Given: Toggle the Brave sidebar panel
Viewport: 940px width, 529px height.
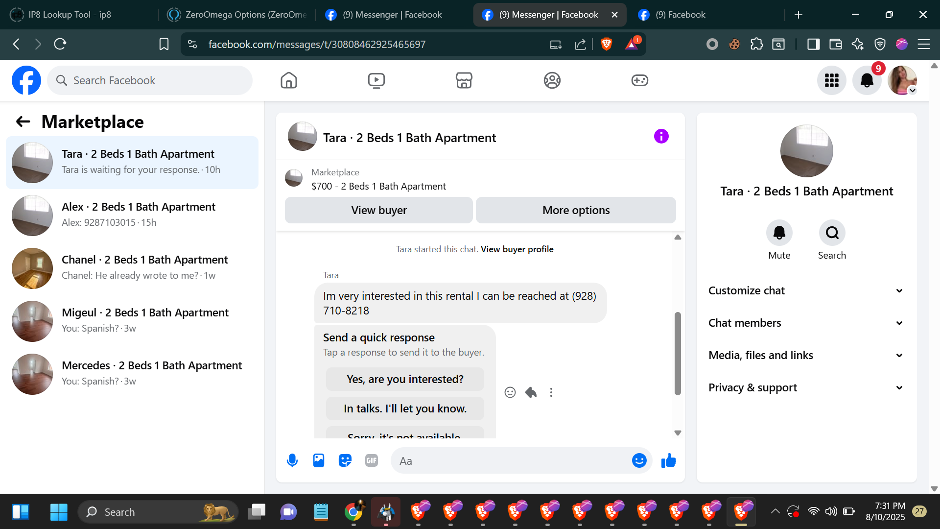Looking at the screenshot, I should (813, 45).
